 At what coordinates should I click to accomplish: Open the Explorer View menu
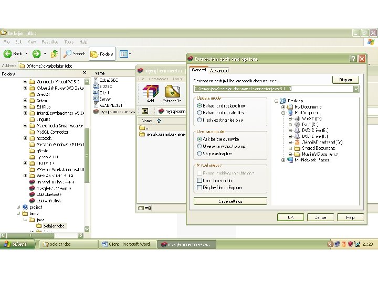[x=31, y=42]
